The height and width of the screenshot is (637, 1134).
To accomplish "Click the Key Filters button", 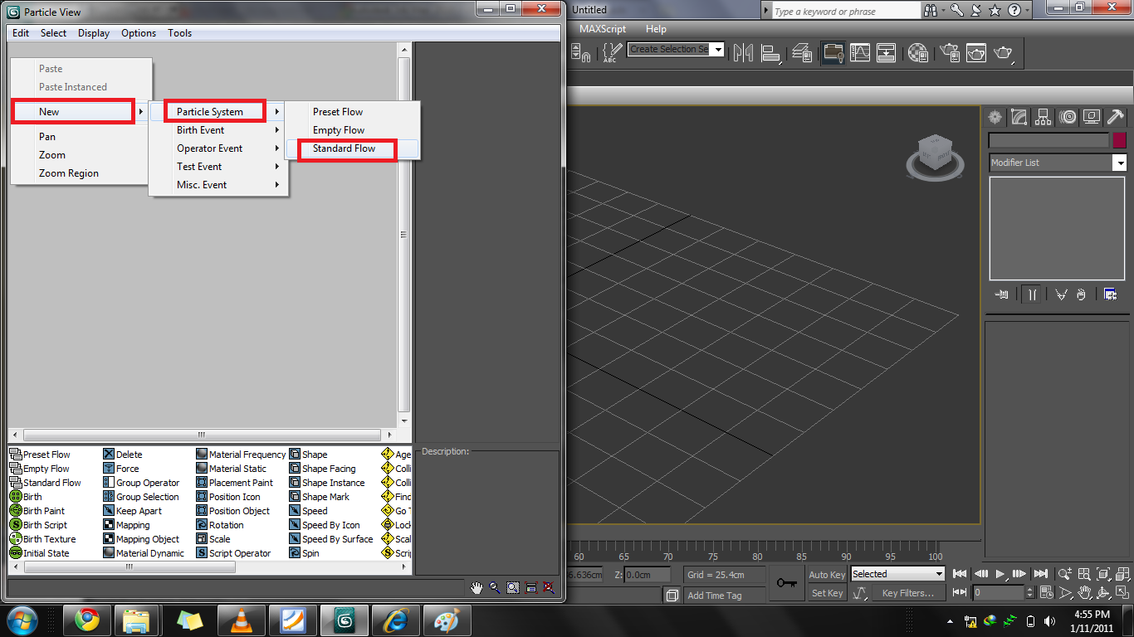I will tap(907, 592).
